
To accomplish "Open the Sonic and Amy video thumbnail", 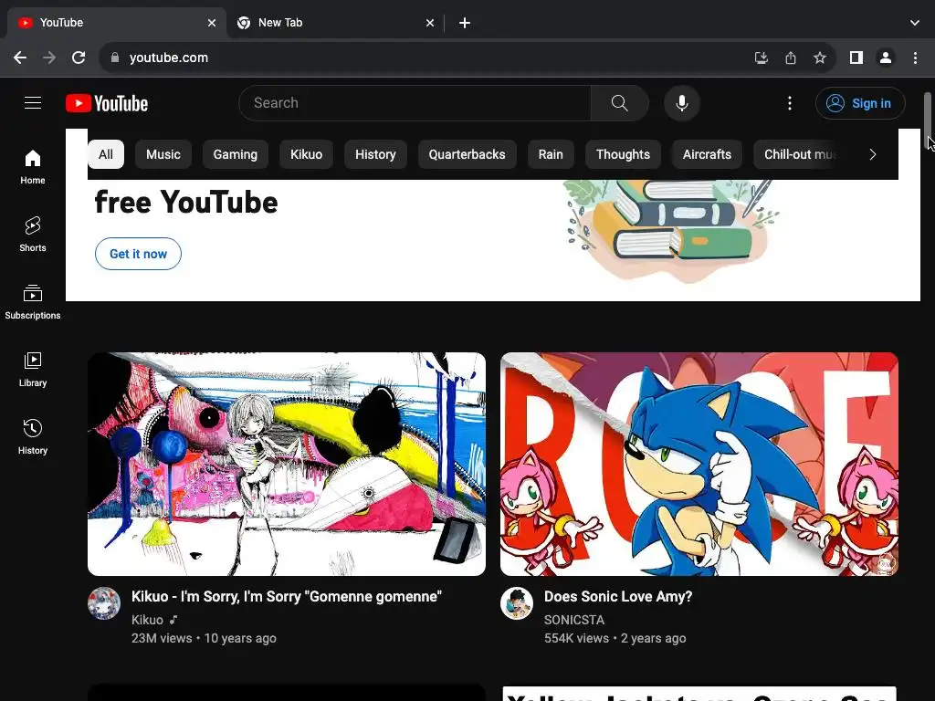I will (x=699, y=464).
